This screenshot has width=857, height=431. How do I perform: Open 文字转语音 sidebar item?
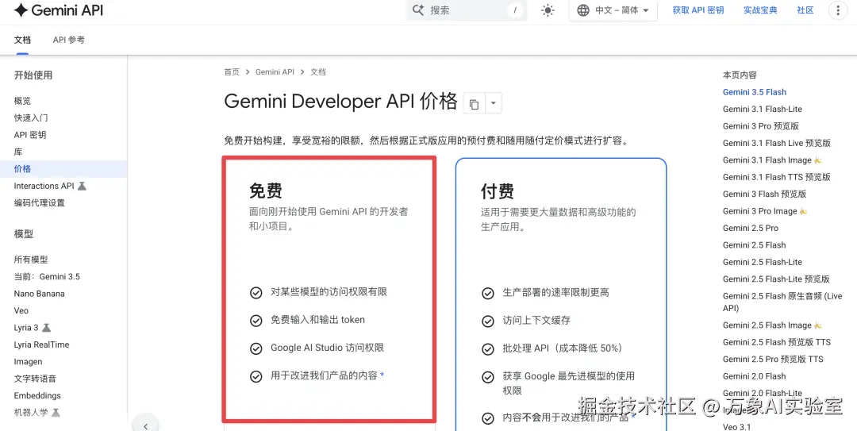click(x=35, y=379)
